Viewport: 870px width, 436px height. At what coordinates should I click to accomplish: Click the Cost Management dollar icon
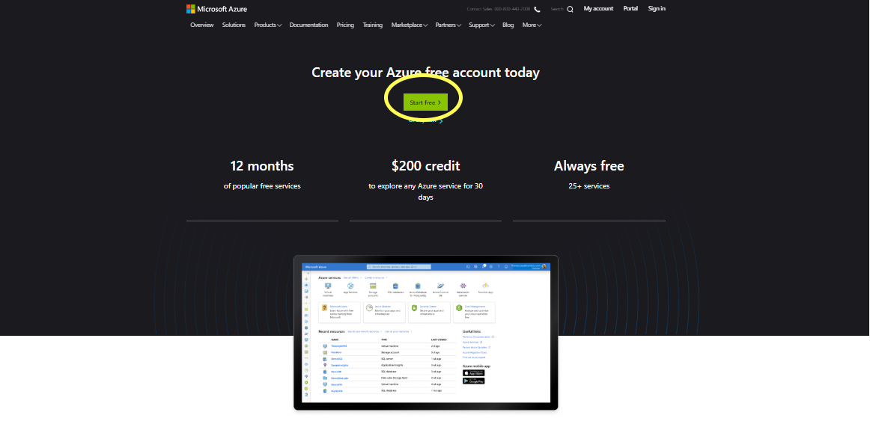coord(459,308)
